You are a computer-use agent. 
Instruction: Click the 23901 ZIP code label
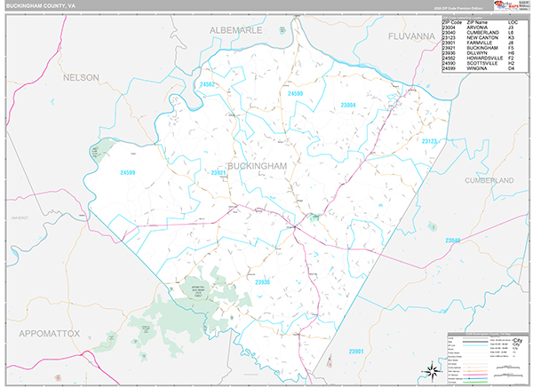(356, 352)
